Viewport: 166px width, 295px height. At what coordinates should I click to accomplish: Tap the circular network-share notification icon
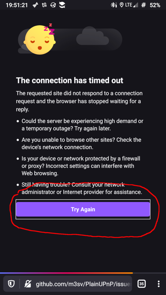[x=53, y=5]
